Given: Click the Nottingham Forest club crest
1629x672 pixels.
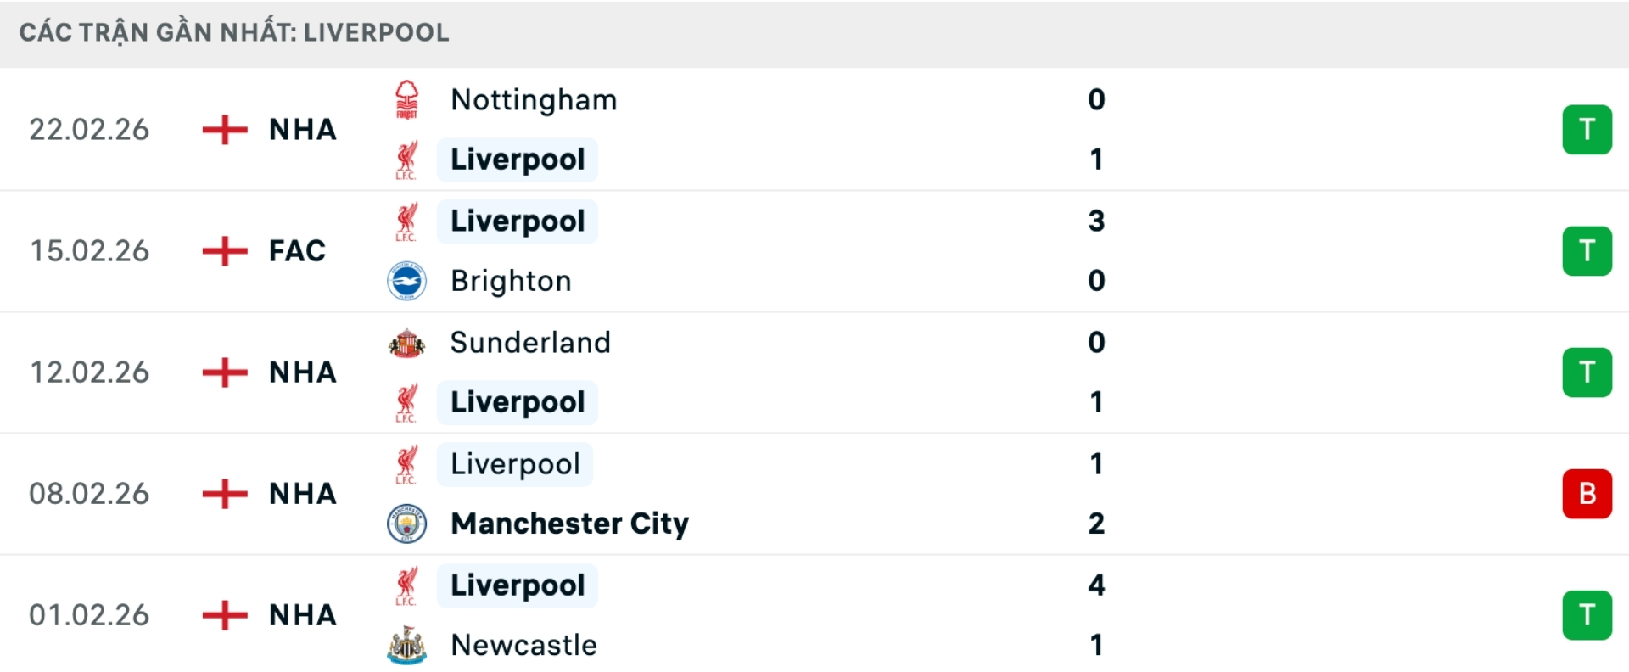Looking at the screenshot, I should 407,99.
